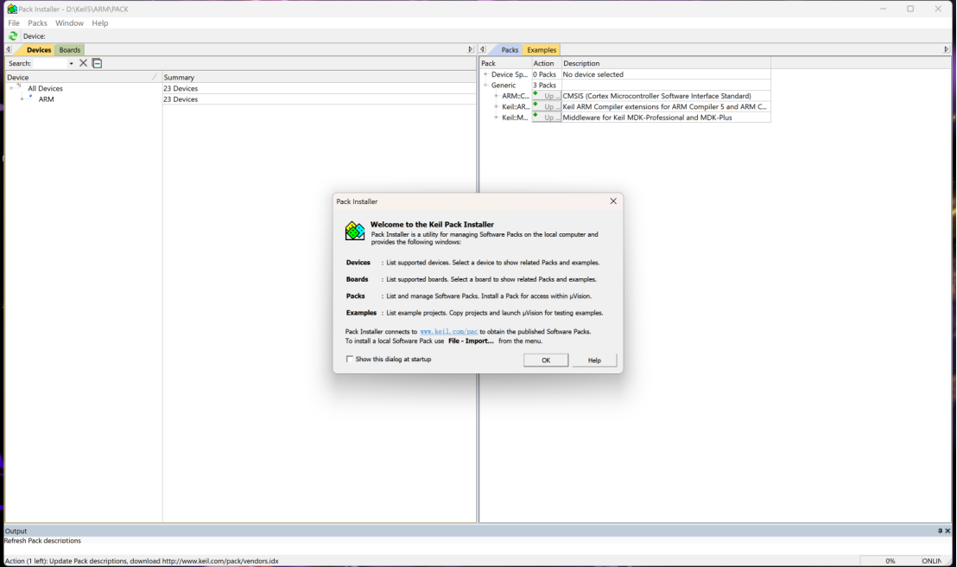Expand the ARM::CMSIS pack row

[x=496, y=96]
